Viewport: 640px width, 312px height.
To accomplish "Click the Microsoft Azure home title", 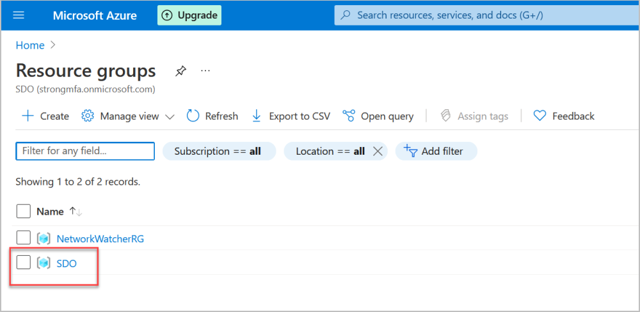I will (x=95, y=15).
